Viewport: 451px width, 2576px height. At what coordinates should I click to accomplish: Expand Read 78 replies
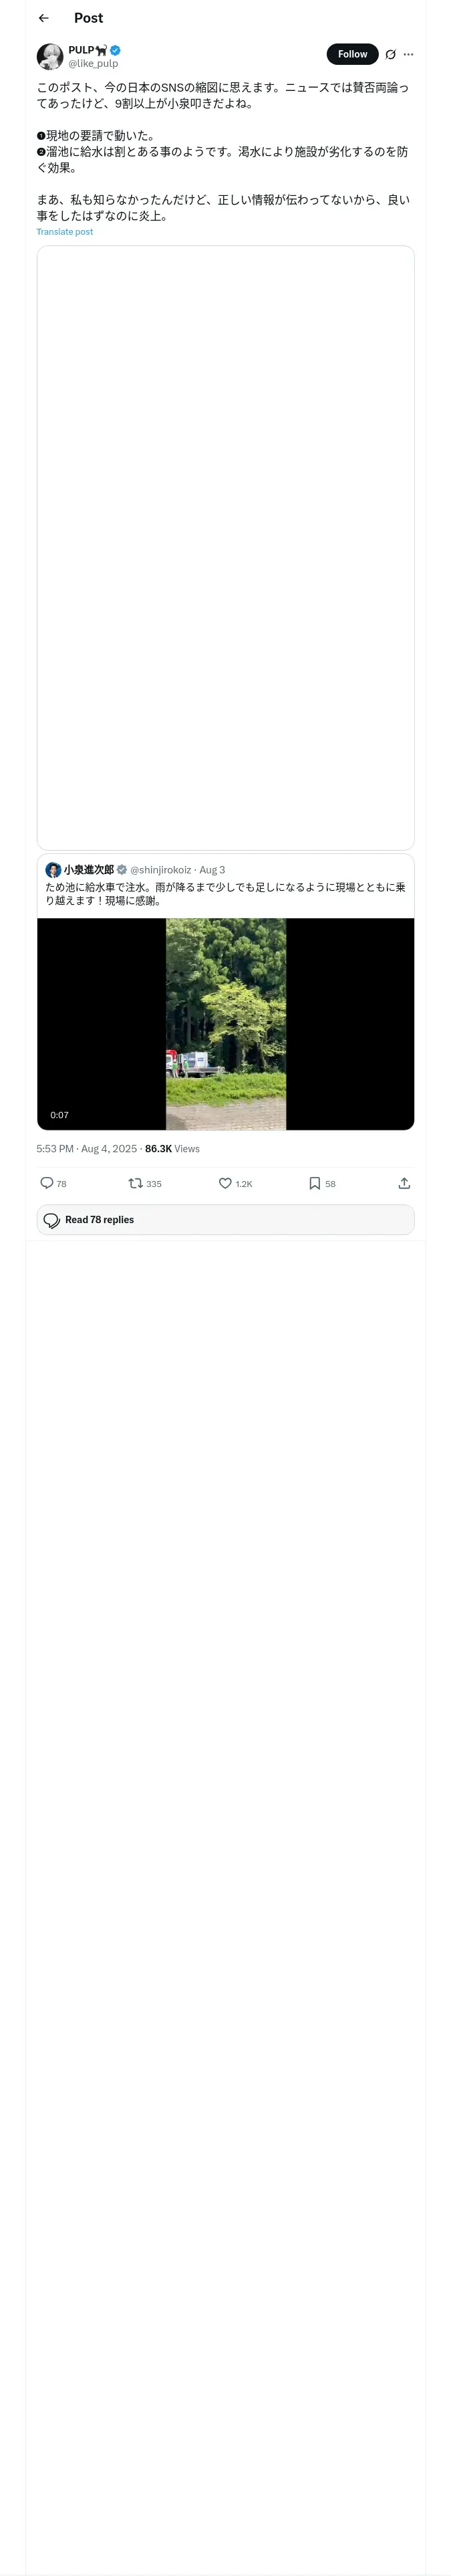pyautogui.click(x=225, y=1219)
